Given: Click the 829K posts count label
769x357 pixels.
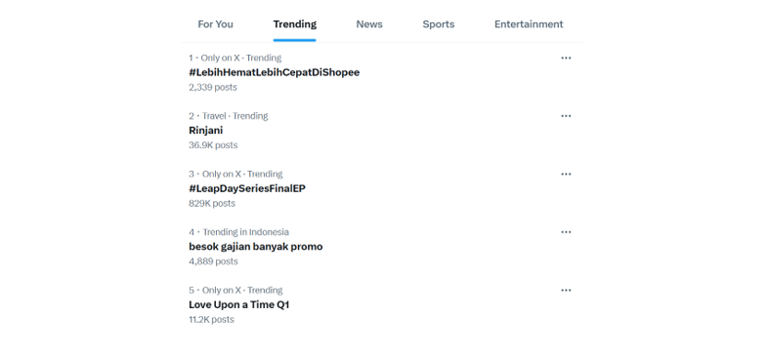Looking at the screenshot, I should tap(212, 203).
